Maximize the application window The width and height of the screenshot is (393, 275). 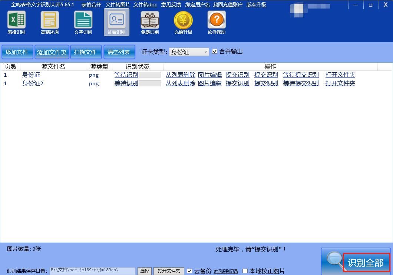click(370, 5)
